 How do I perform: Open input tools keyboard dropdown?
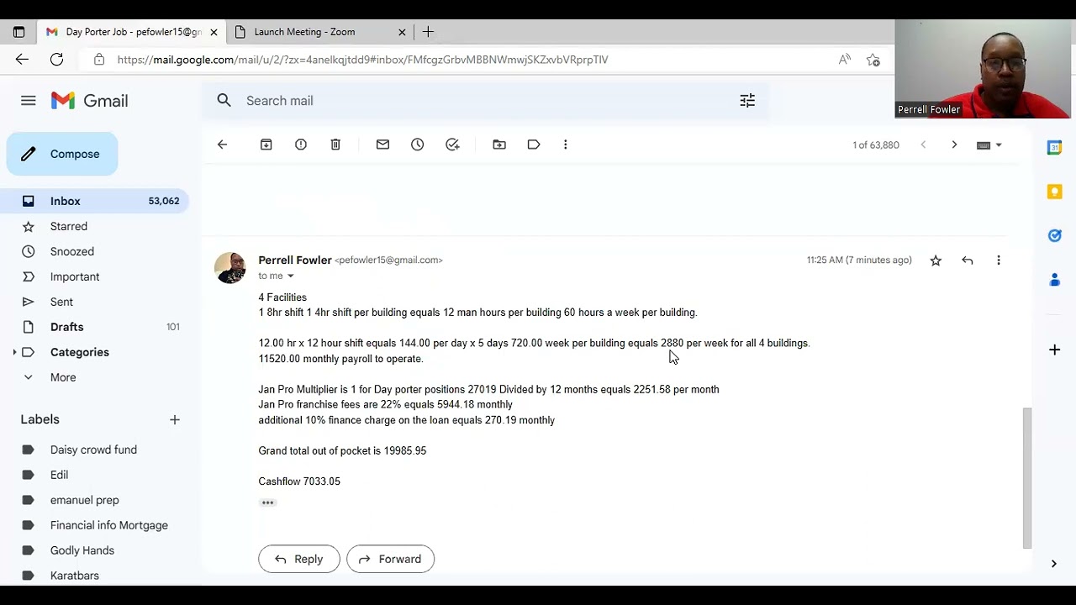989,145
